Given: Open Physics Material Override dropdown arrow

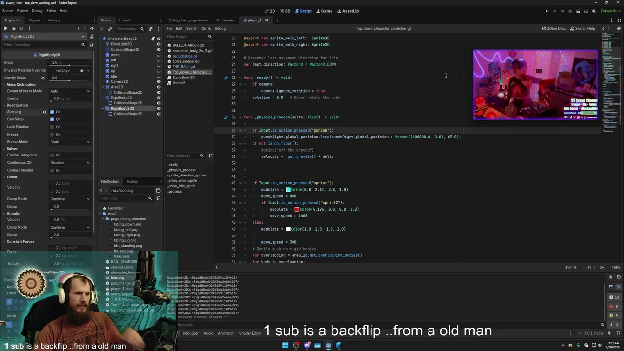Looking at the screenshot, I should 88,70.
